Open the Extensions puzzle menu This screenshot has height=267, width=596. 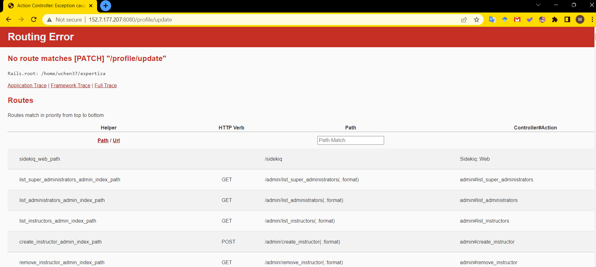coord(555,19)
